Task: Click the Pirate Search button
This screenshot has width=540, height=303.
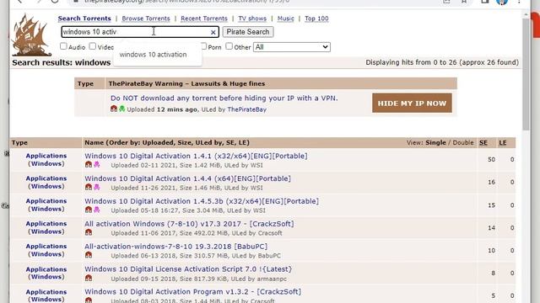Action: coord(248,32)
